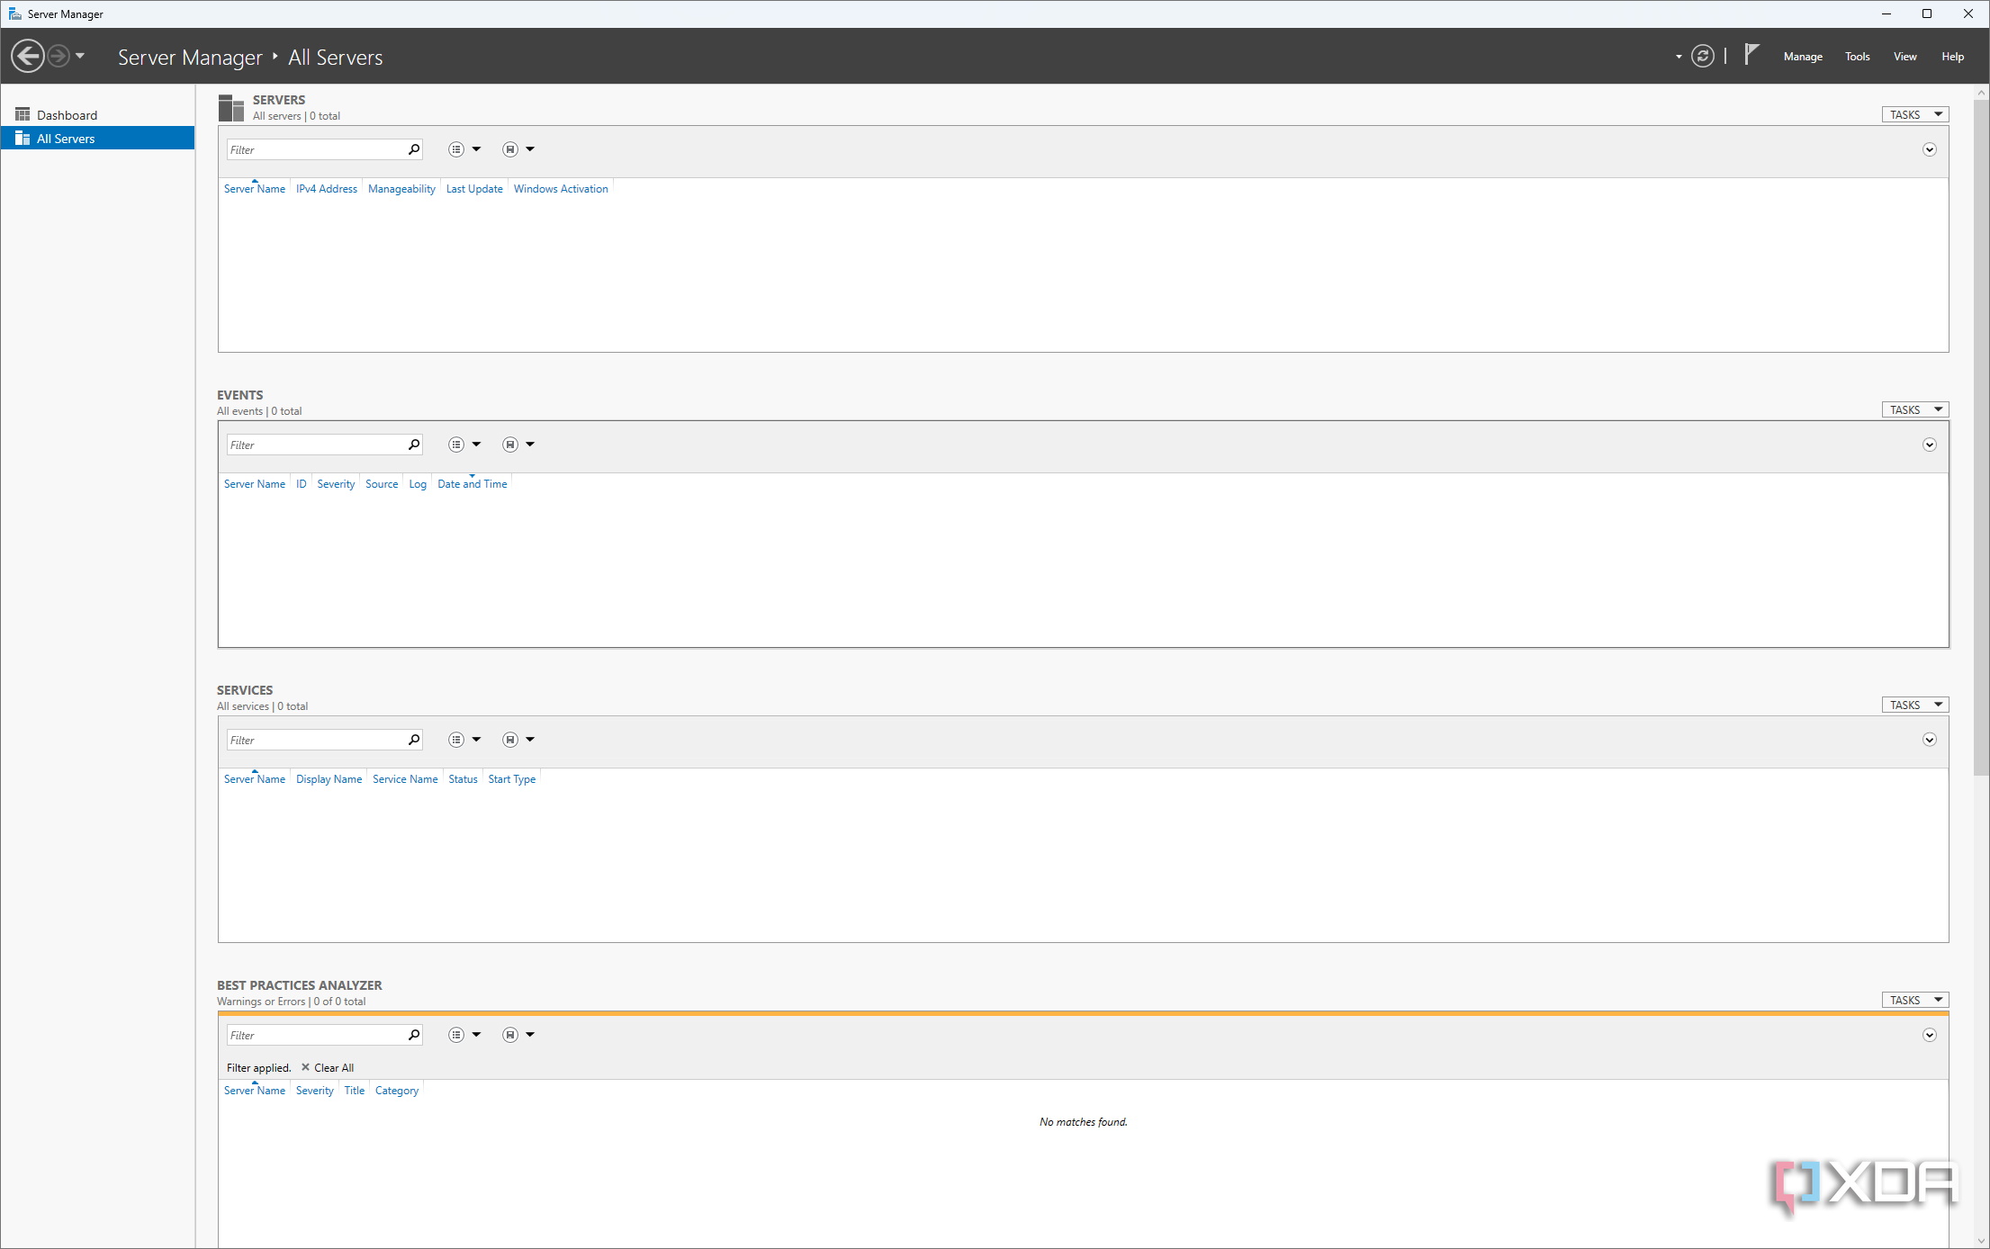Select All Servers in the sidebar
Viewport: 1990px width, 1249px height.
tap(97, 139)
